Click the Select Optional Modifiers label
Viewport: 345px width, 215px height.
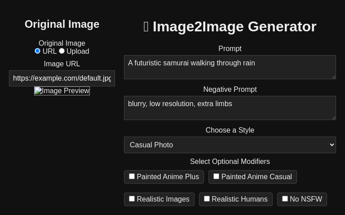(x=230, y=161)
